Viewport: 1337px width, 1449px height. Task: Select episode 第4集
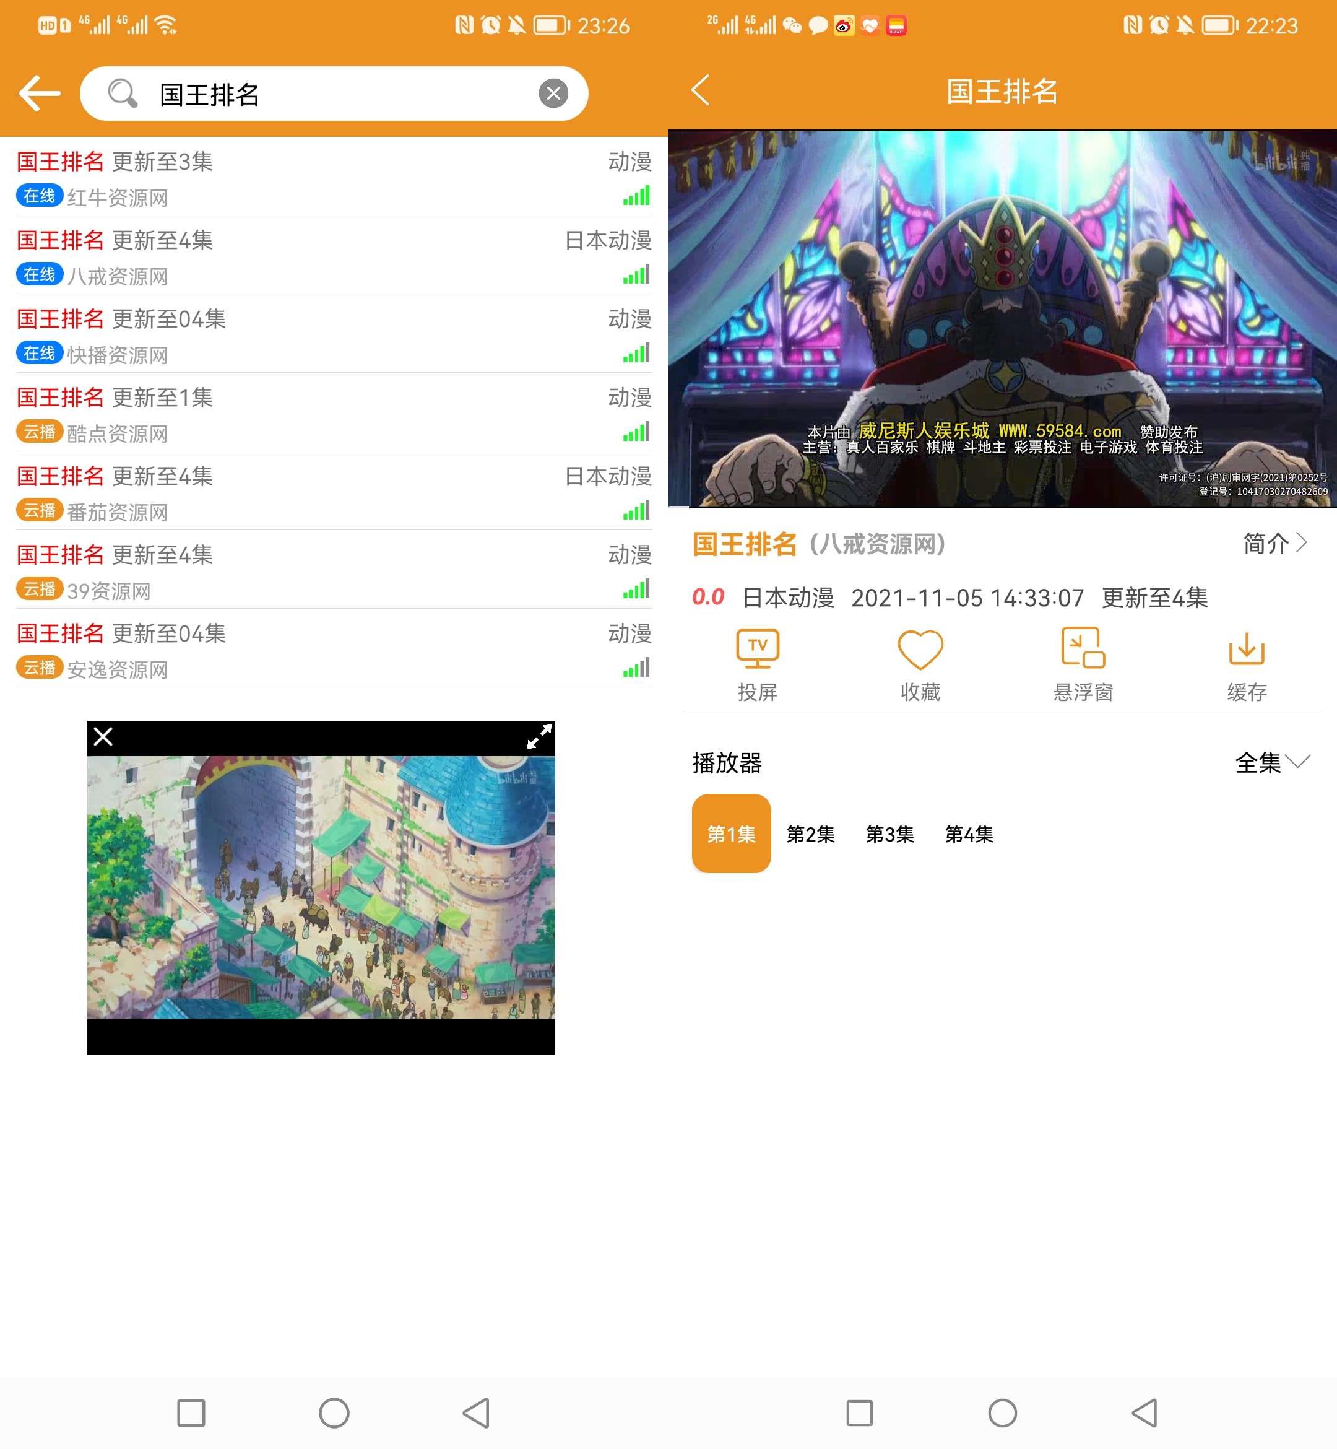tap(969, 833)
